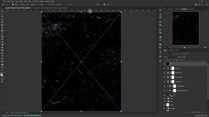Open the layer filter kind dropdown
This screenshot has width=209, height=117.
[x=168, y=54]
